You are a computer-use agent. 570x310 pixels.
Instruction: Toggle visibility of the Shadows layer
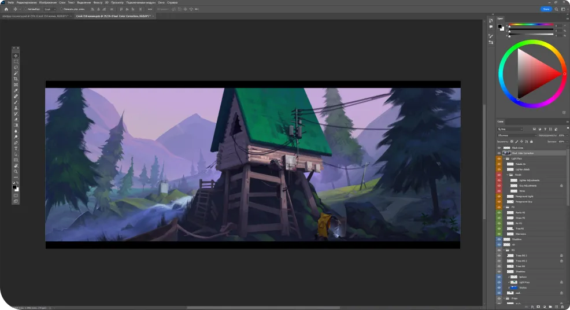(x=499, y=239)
